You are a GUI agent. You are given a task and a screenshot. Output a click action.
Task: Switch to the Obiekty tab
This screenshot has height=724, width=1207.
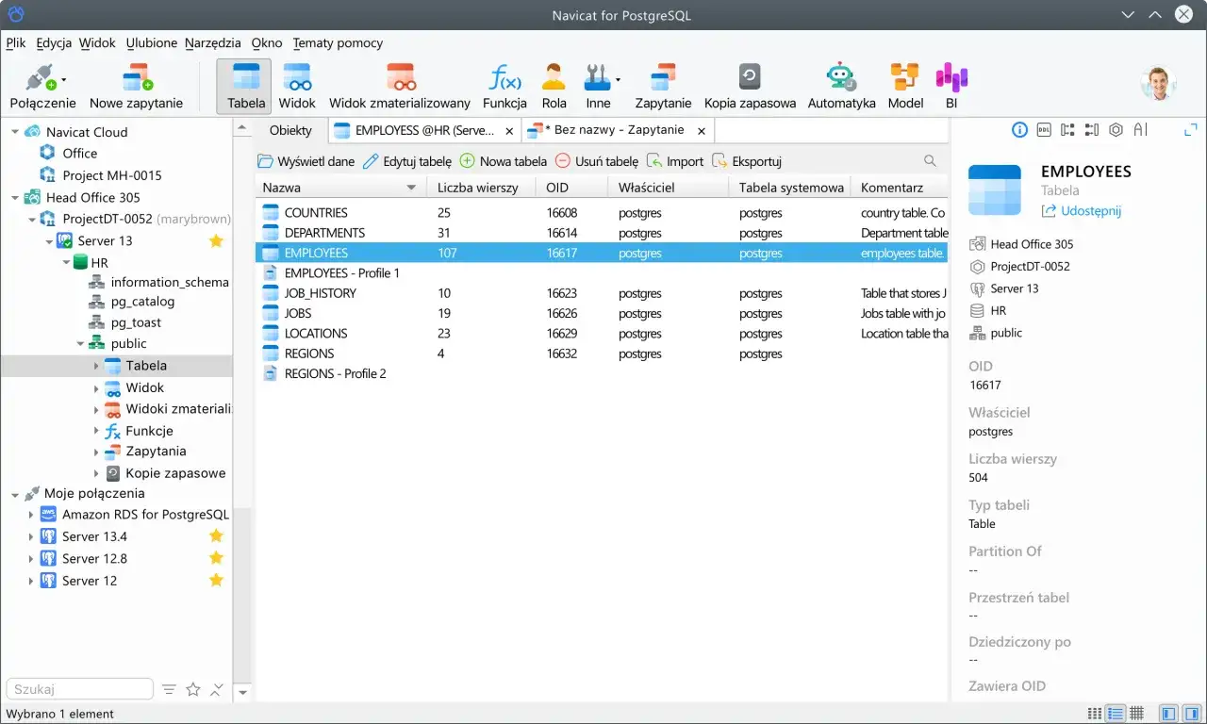click(x=290, y=130)
